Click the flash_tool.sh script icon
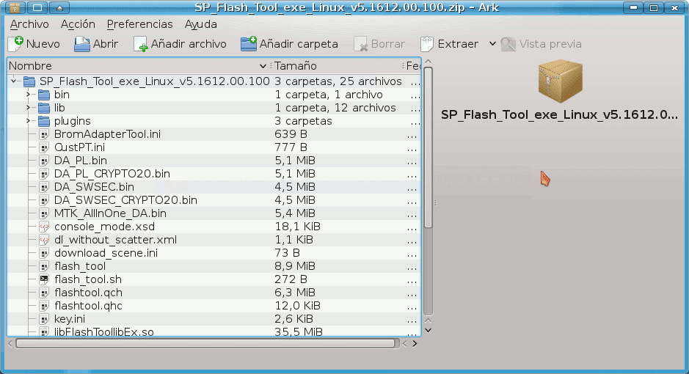The image size is (689, 374). [x=44, y=279]
